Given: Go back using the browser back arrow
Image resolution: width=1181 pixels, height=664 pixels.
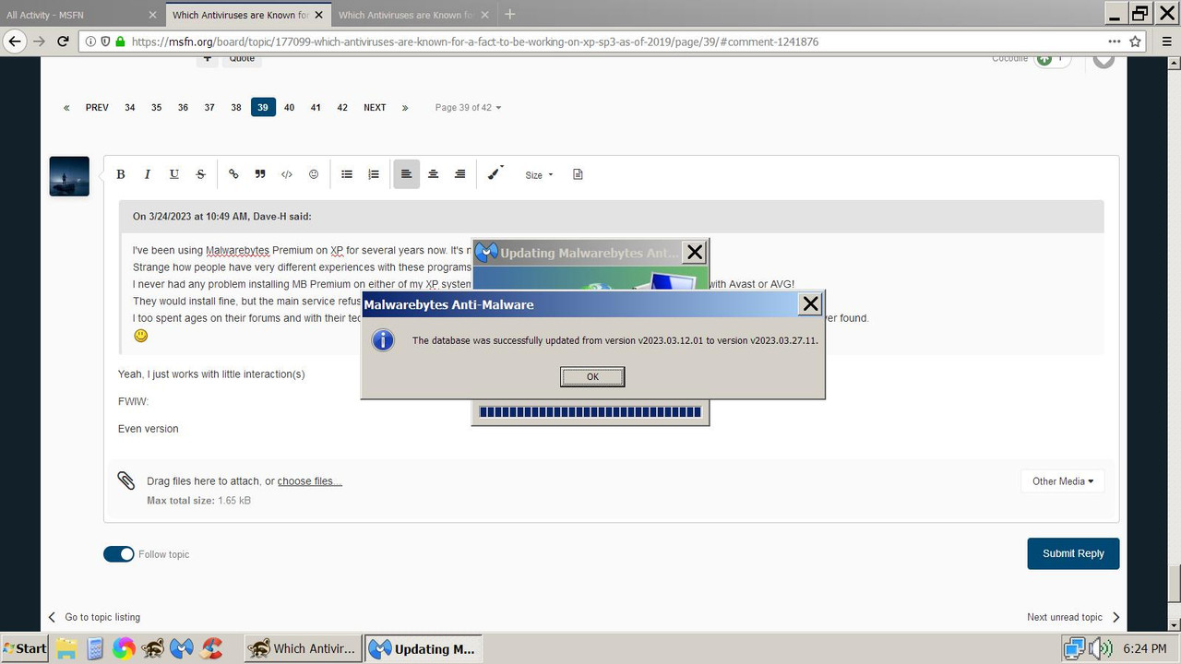Looking at the screenshot, I should pos(15,41).
